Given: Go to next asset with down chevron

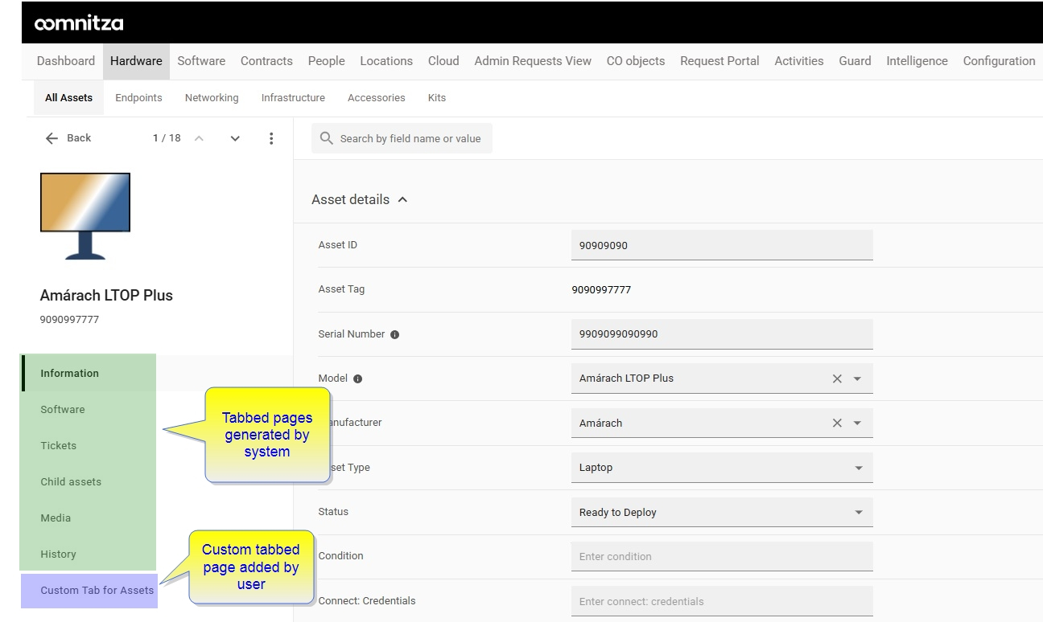Looking at the screenshot, I should 235,138.
